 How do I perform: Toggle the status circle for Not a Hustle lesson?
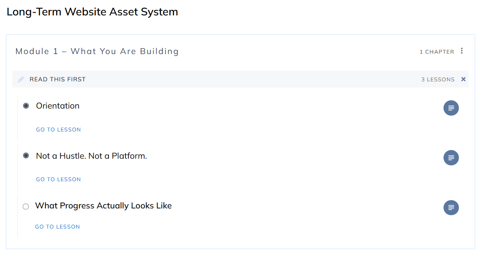point(26,156)
